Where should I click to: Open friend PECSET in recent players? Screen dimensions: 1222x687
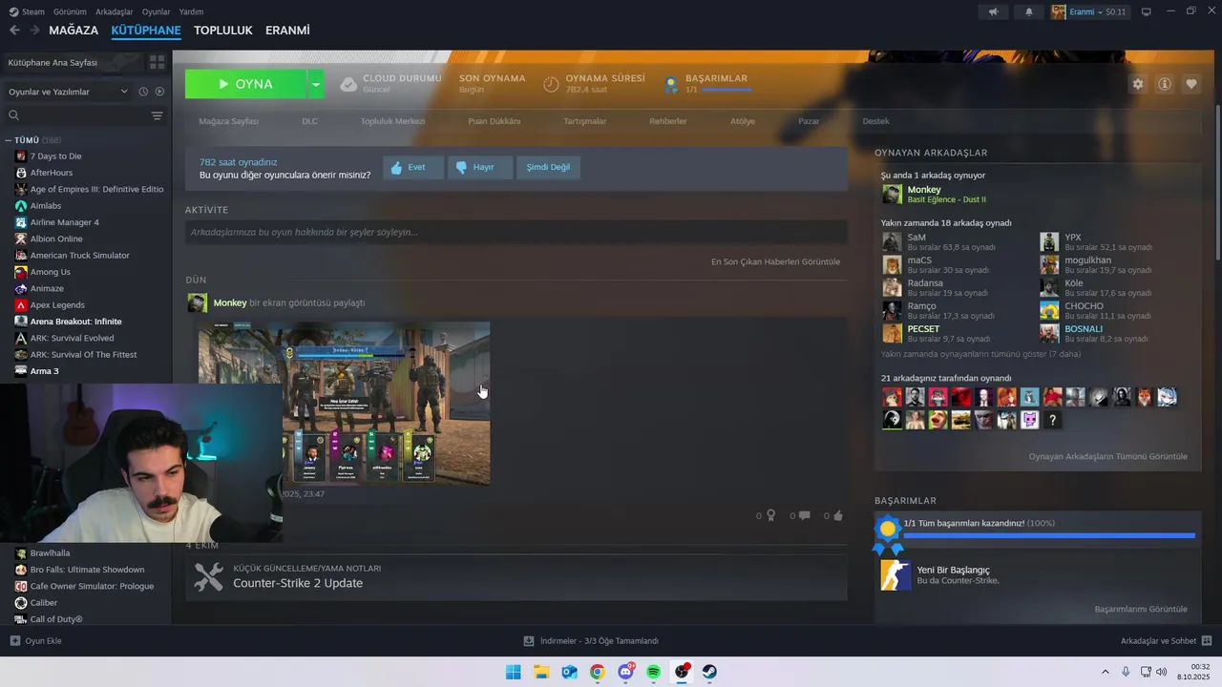923,329
